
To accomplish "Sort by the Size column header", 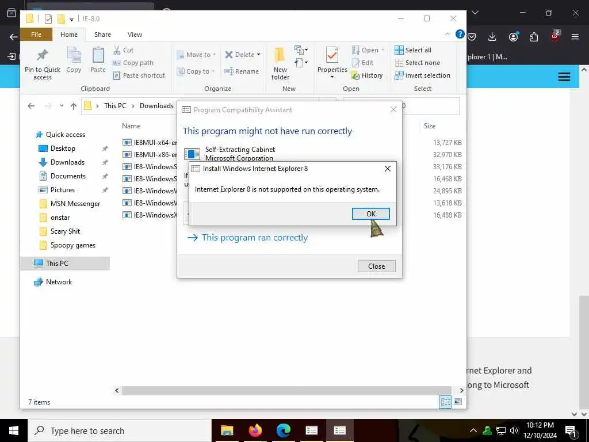I will 430,126.
